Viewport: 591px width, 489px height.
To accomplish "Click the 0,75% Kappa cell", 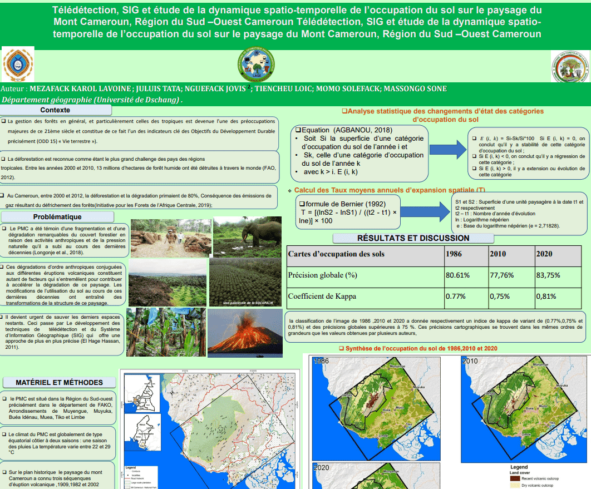I will [x=512, y=298].
